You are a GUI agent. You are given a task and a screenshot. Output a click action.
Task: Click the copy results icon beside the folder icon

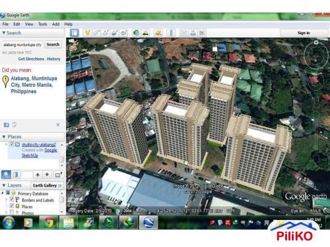[14, 124]
